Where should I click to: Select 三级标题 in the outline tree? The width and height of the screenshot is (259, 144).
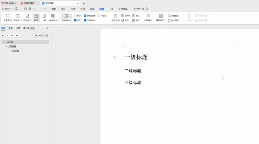coord(15,51)
